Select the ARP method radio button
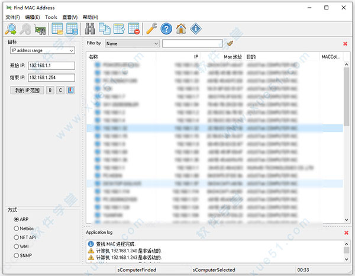The width and height of the screenshot is (355, 276). click(17, 219)
